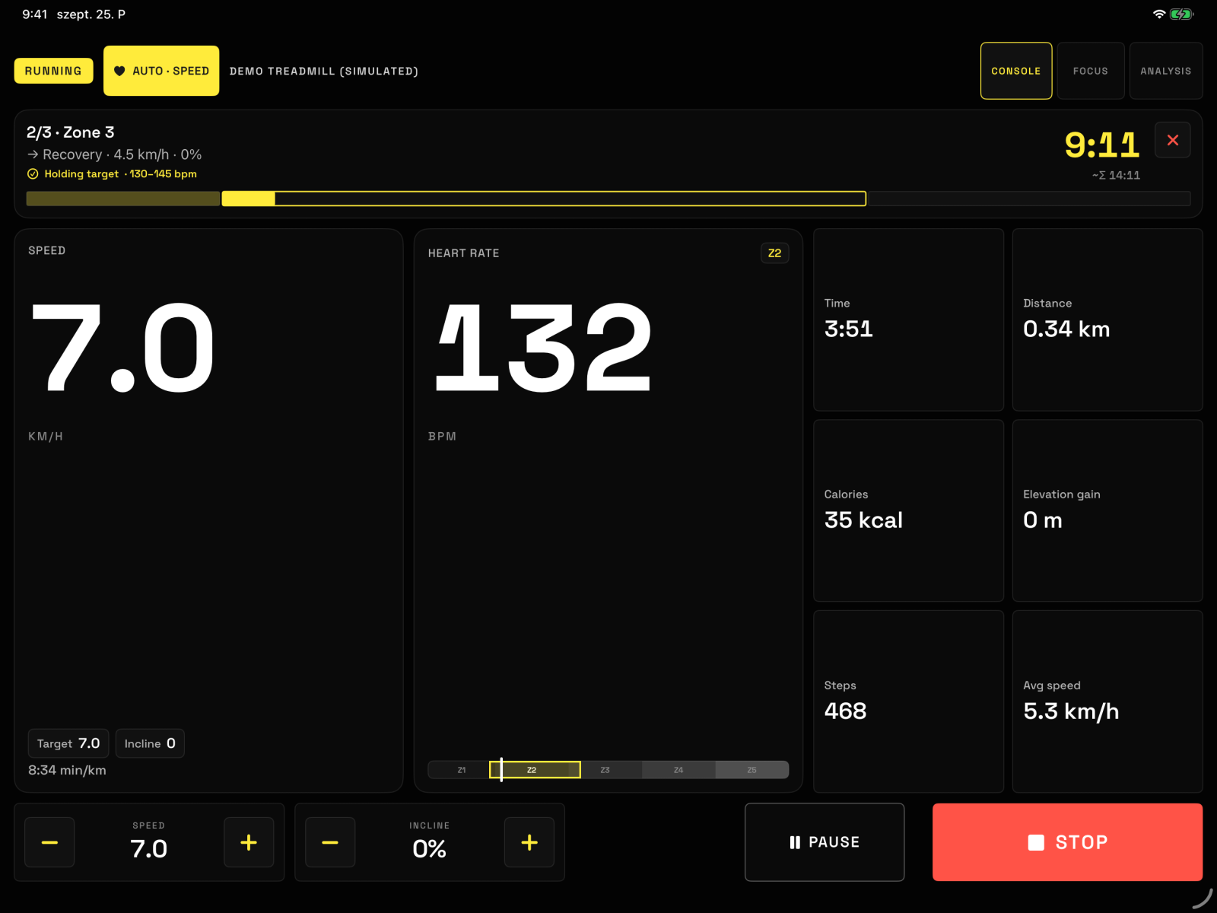Image resolution: width=1217 pixels, height=913 pixels.
Task: Click the Incline 0 chip
Action: (x=150, y=743)
